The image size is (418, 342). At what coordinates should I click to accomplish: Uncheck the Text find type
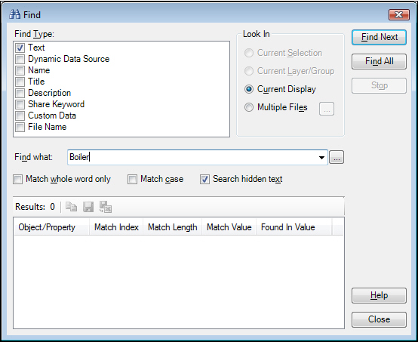tap(20, 48)
